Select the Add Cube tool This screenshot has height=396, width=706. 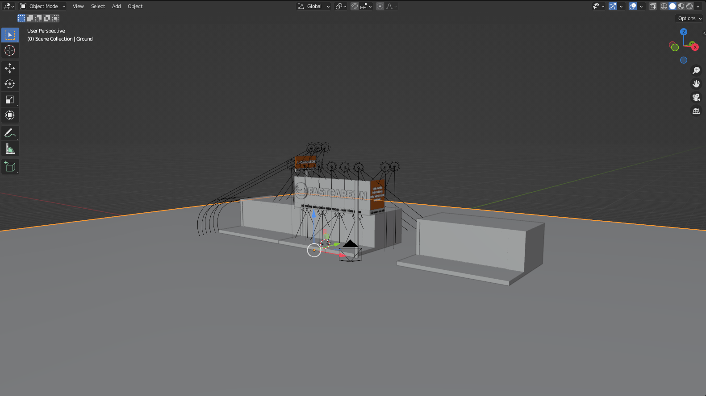(x=10, y=167)
